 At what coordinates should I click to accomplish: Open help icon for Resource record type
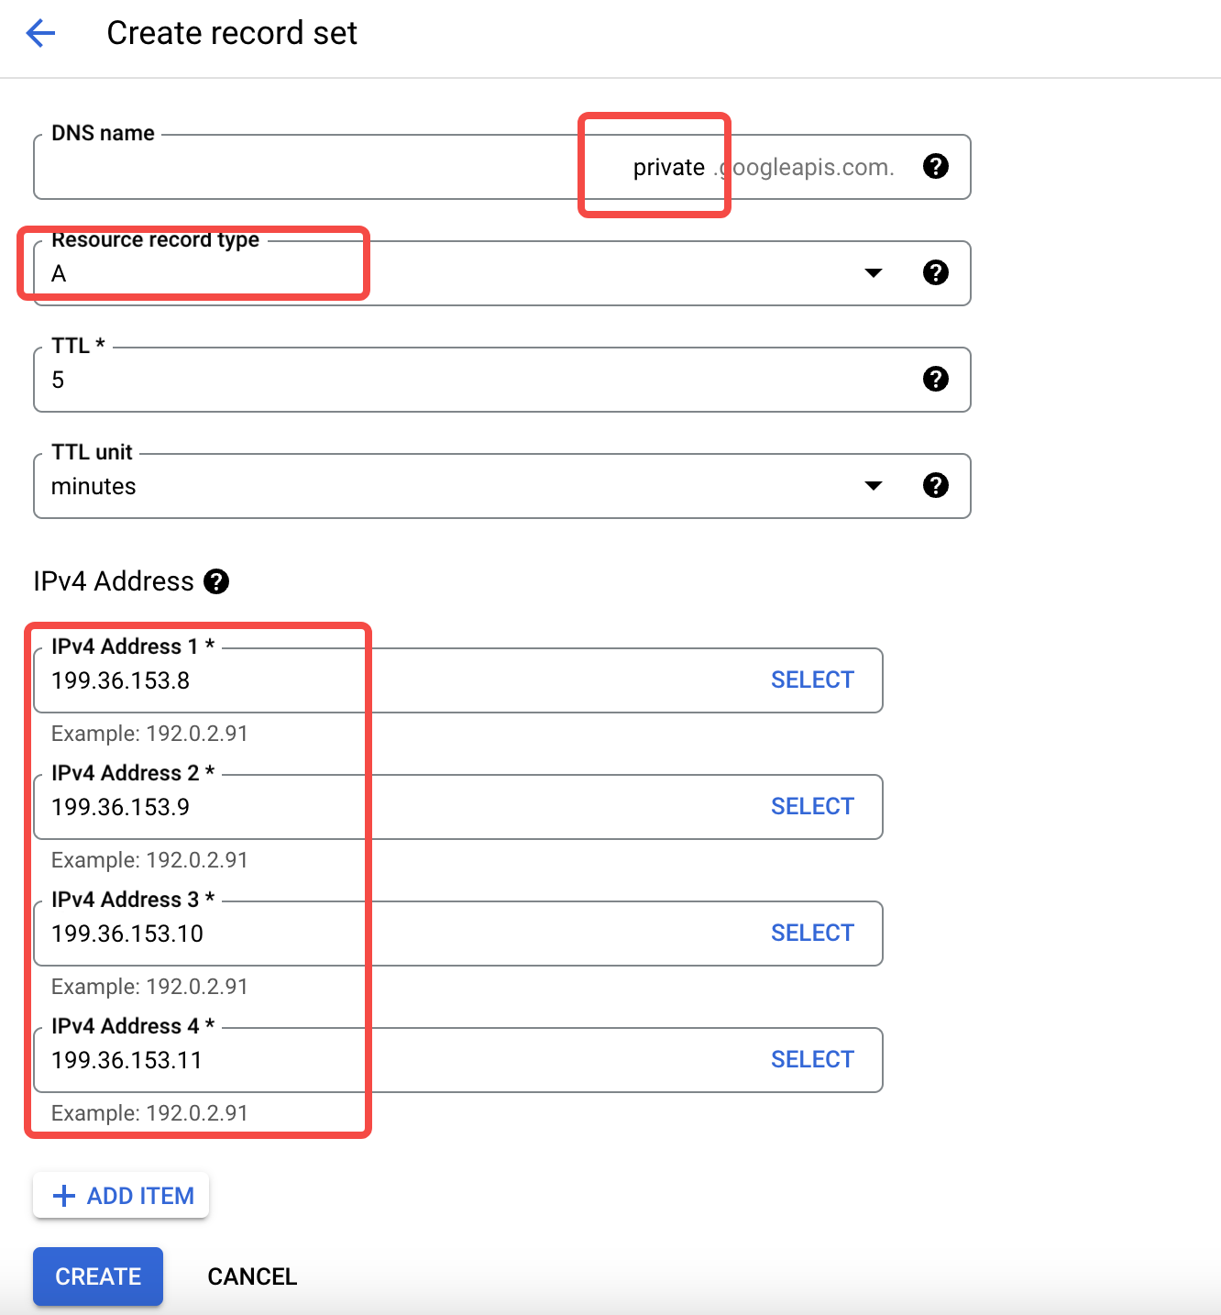(936, 272)
